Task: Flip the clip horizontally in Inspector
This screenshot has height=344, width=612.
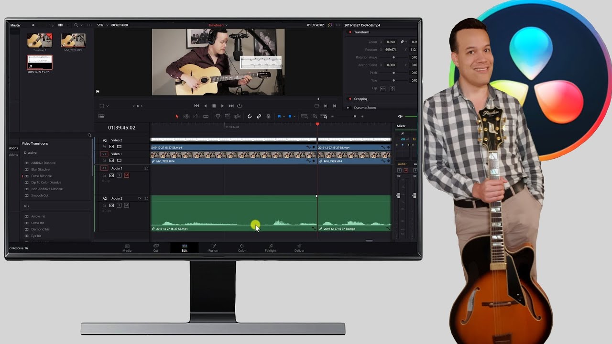Action: [x=382, y=88]
